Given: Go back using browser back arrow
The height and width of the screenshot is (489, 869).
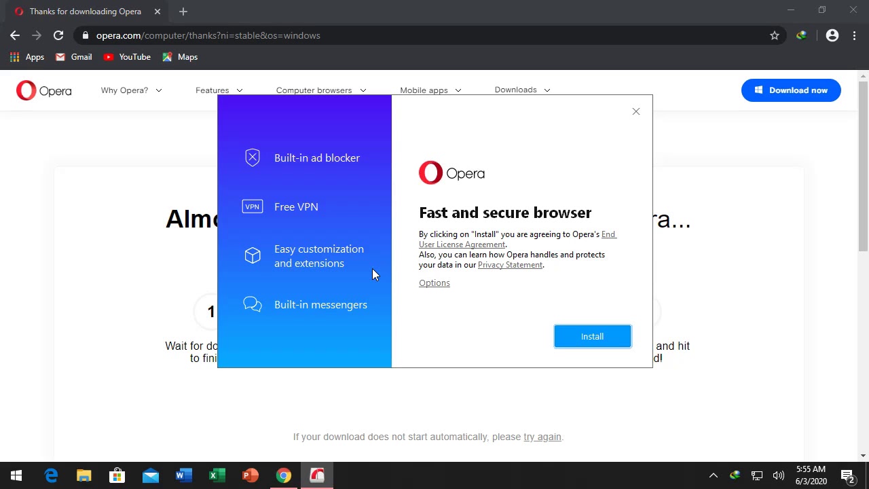Looking at the screenshot, I should click(15, 35).
